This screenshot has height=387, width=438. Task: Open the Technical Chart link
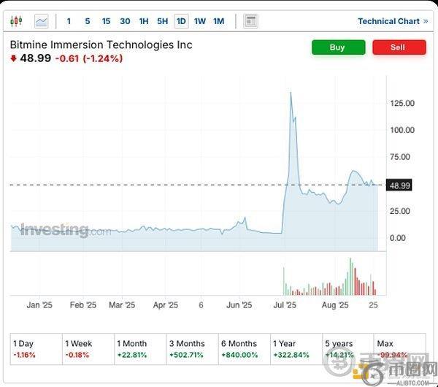tap(393, 21)
